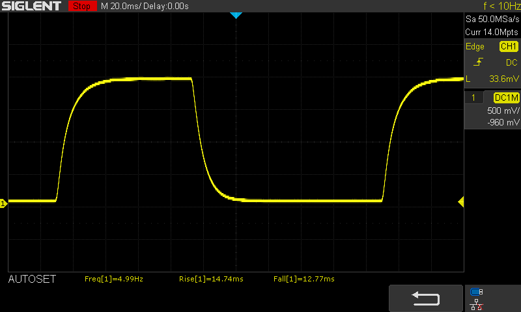Click the rising edge slope icon
The width and height of the screenshot is (521, 312).
pos(478,62)
